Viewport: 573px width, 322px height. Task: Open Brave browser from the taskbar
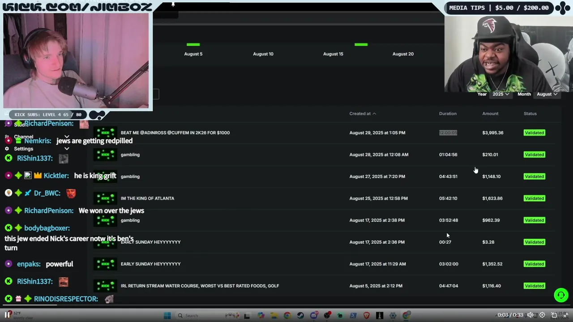(367, 316)
